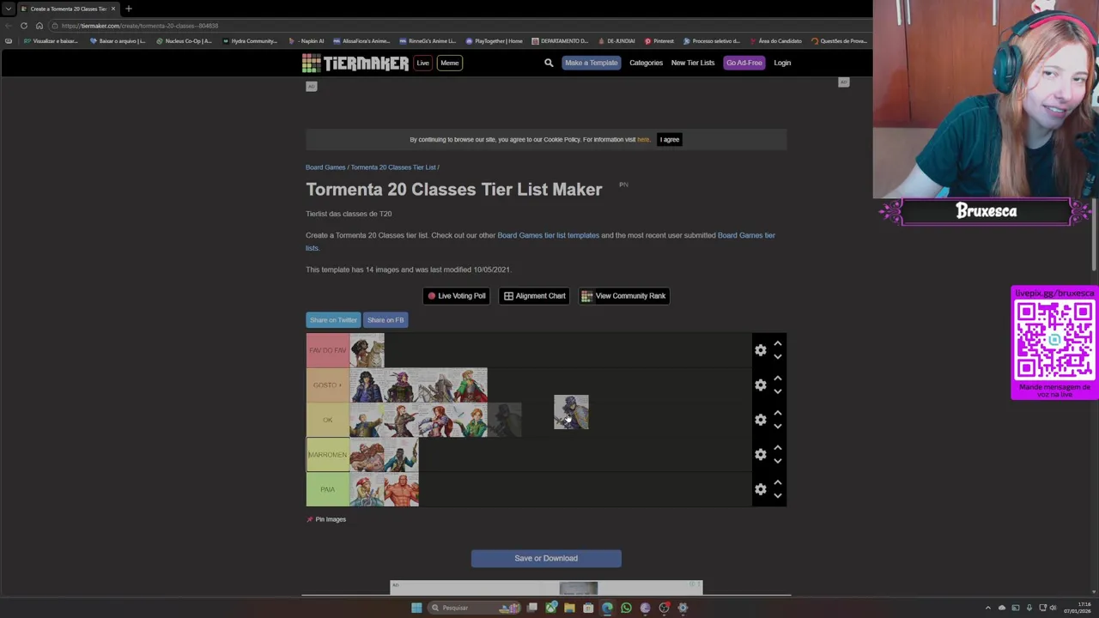Open the Login link
The width and height of the screenshot is (1099, 618).
pyautogui.click(x=782, y=63)
